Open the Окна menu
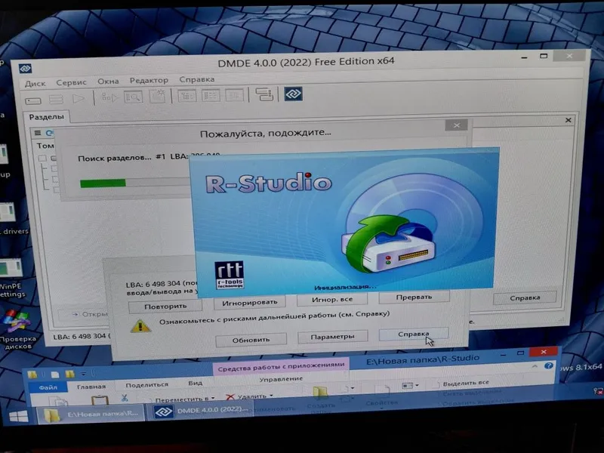 [x=108, y=82]
